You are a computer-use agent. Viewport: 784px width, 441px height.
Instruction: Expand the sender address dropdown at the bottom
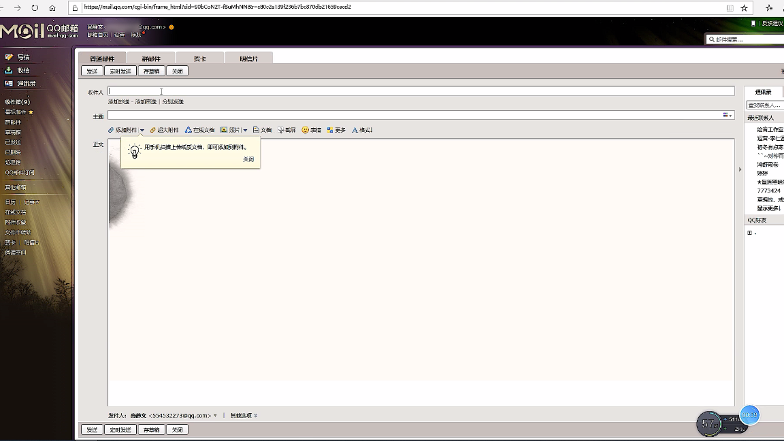click(x=215, y=416)
